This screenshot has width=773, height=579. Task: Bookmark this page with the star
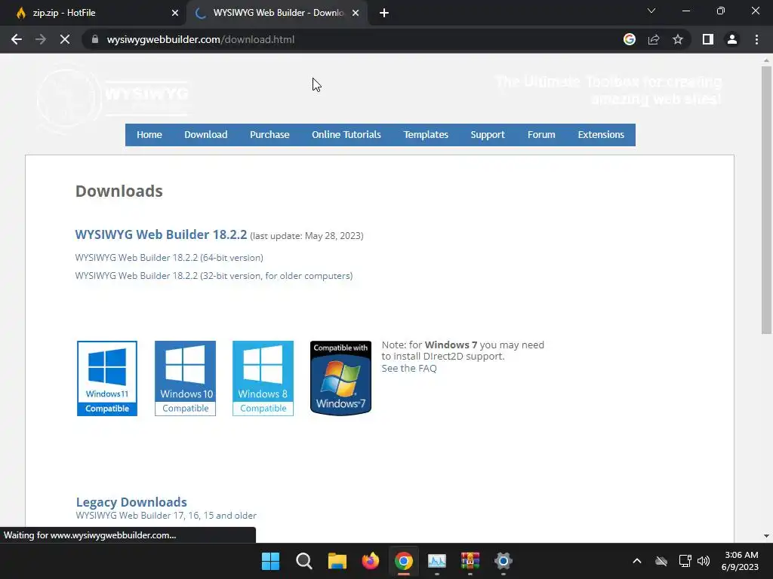(x=678, y=39)
